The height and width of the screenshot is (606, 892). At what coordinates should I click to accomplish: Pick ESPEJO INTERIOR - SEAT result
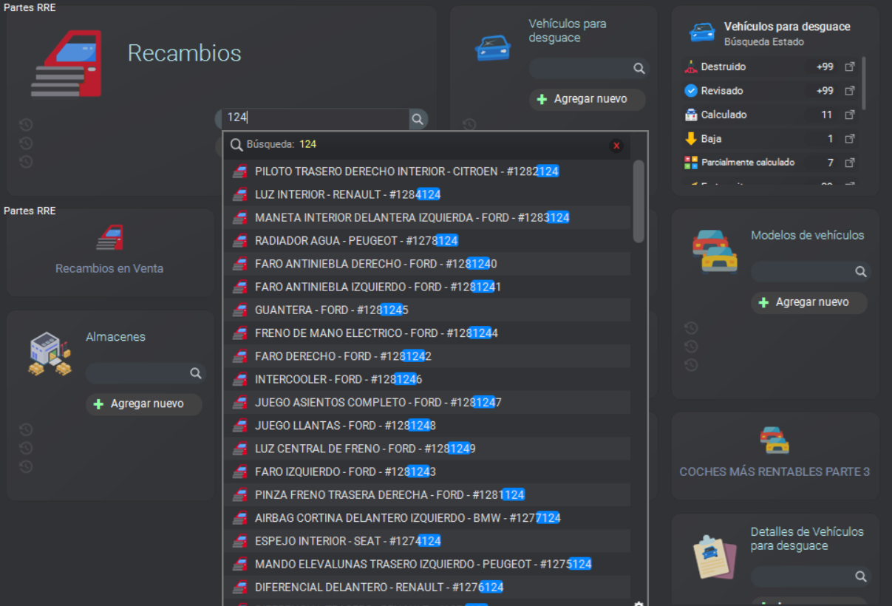click(x=347, y=541)
